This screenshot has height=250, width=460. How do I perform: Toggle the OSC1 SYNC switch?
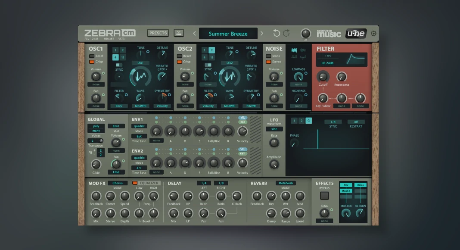119,65
